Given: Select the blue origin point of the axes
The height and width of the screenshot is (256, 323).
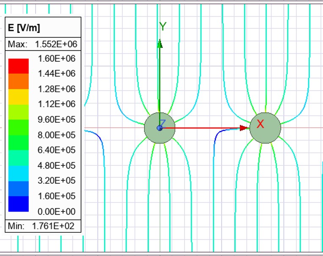Looking at the screenshot, I should pos(159,128).
